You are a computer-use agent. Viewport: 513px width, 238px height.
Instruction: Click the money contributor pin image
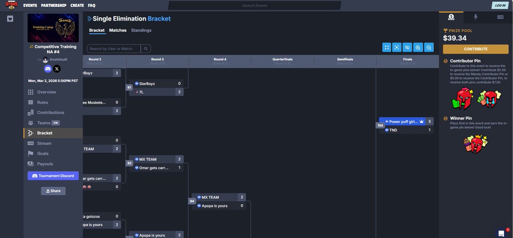[x=489, y=99]
